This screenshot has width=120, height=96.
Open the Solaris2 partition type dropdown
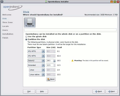pyautogui.click(x=36, y=60)
